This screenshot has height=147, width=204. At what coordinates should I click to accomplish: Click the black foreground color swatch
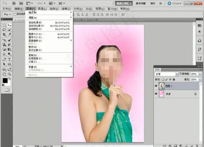(x=5, y=81)
